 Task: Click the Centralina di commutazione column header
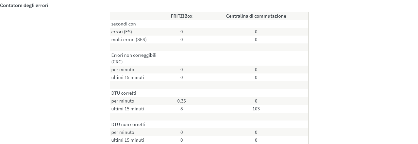pos(256,16)
